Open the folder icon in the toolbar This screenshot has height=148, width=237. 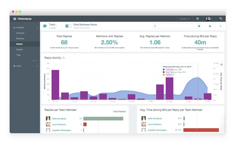pos(210,26)
